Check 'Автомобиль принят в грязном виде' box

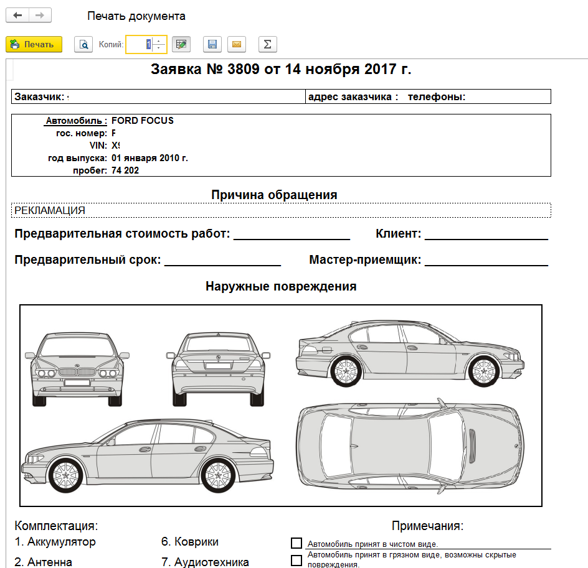(296, 560)
